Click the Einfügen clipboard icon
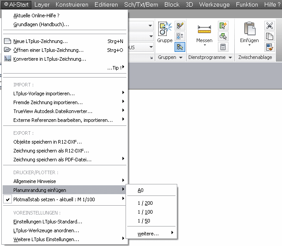 click(250, 28)
